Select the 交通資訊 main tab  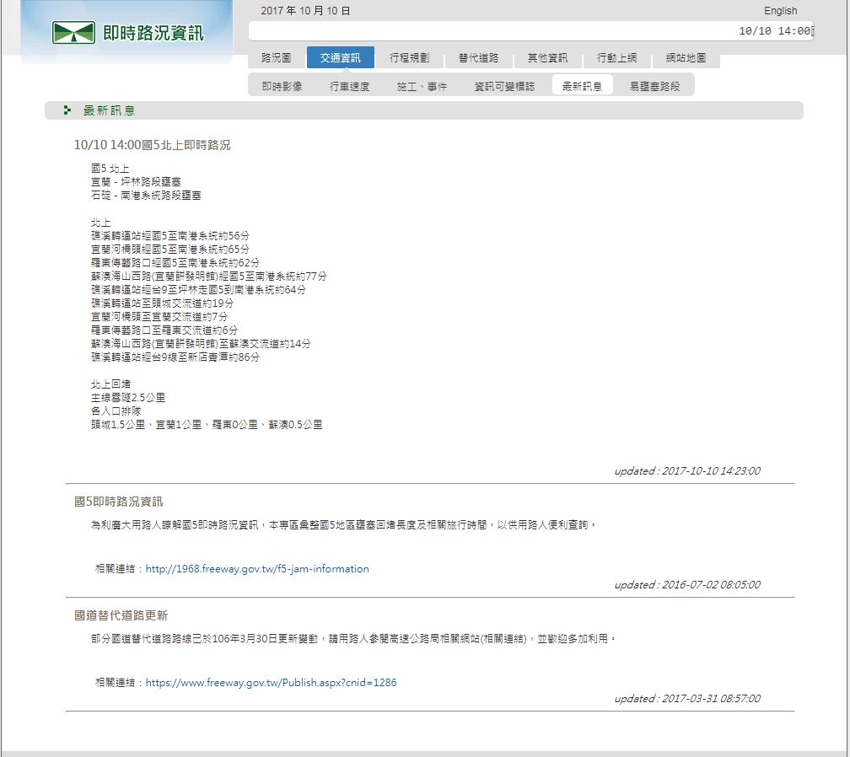[x=340, y=58]
